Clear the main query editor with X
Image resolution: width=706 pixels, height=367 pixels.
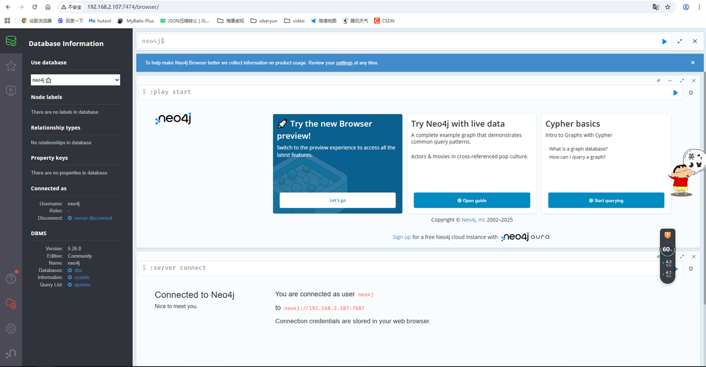click(695, 41)
